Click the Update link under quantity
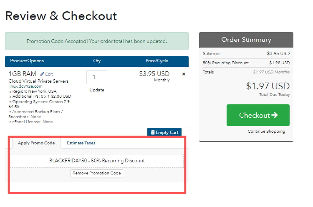 point(97,90)
